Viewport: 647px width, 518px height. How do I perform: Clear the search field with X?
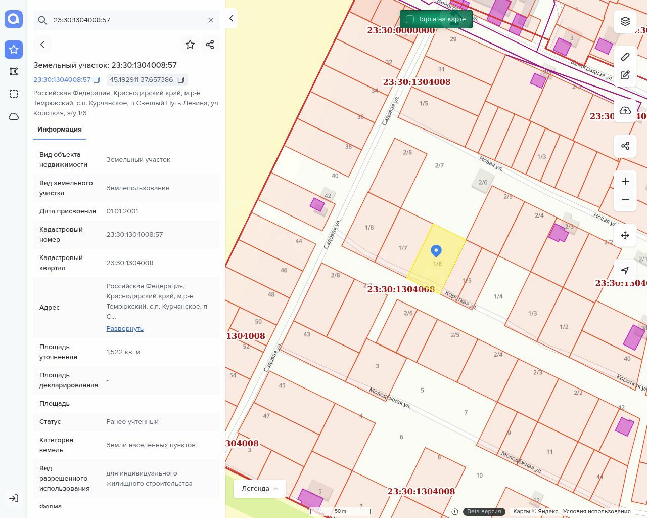point(211,20)
